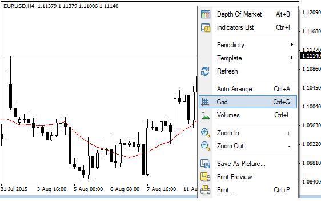321x219 pixels.
Task: Open Depth Of Market menu entry
Action: click(x=248, y=14)
